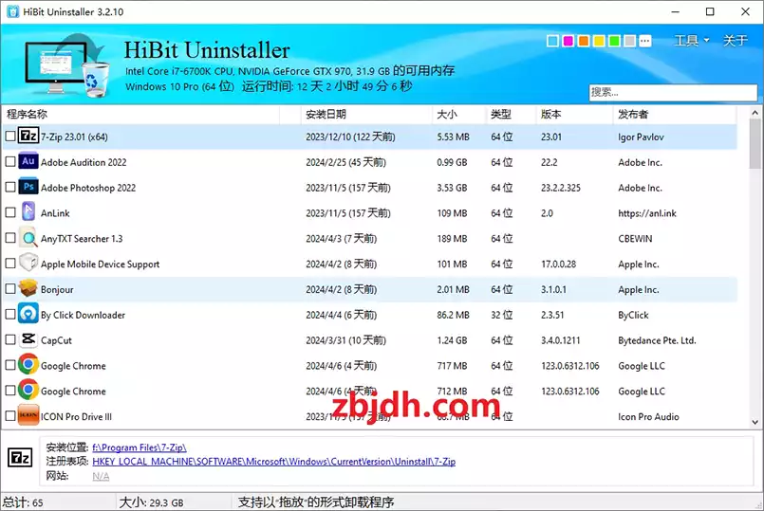764x511 pixels.
Task: Click the 总计: 65 status bar entry
Action: tap(23, 502)
